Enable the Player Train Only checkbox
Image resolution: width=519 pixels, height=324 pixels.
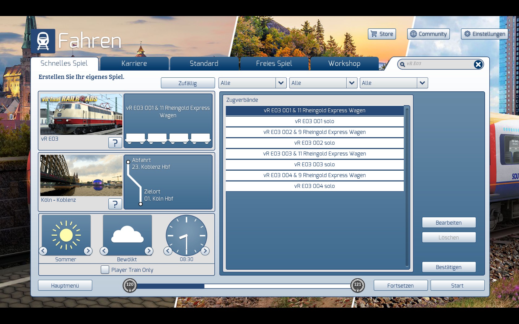click(105, 270)
